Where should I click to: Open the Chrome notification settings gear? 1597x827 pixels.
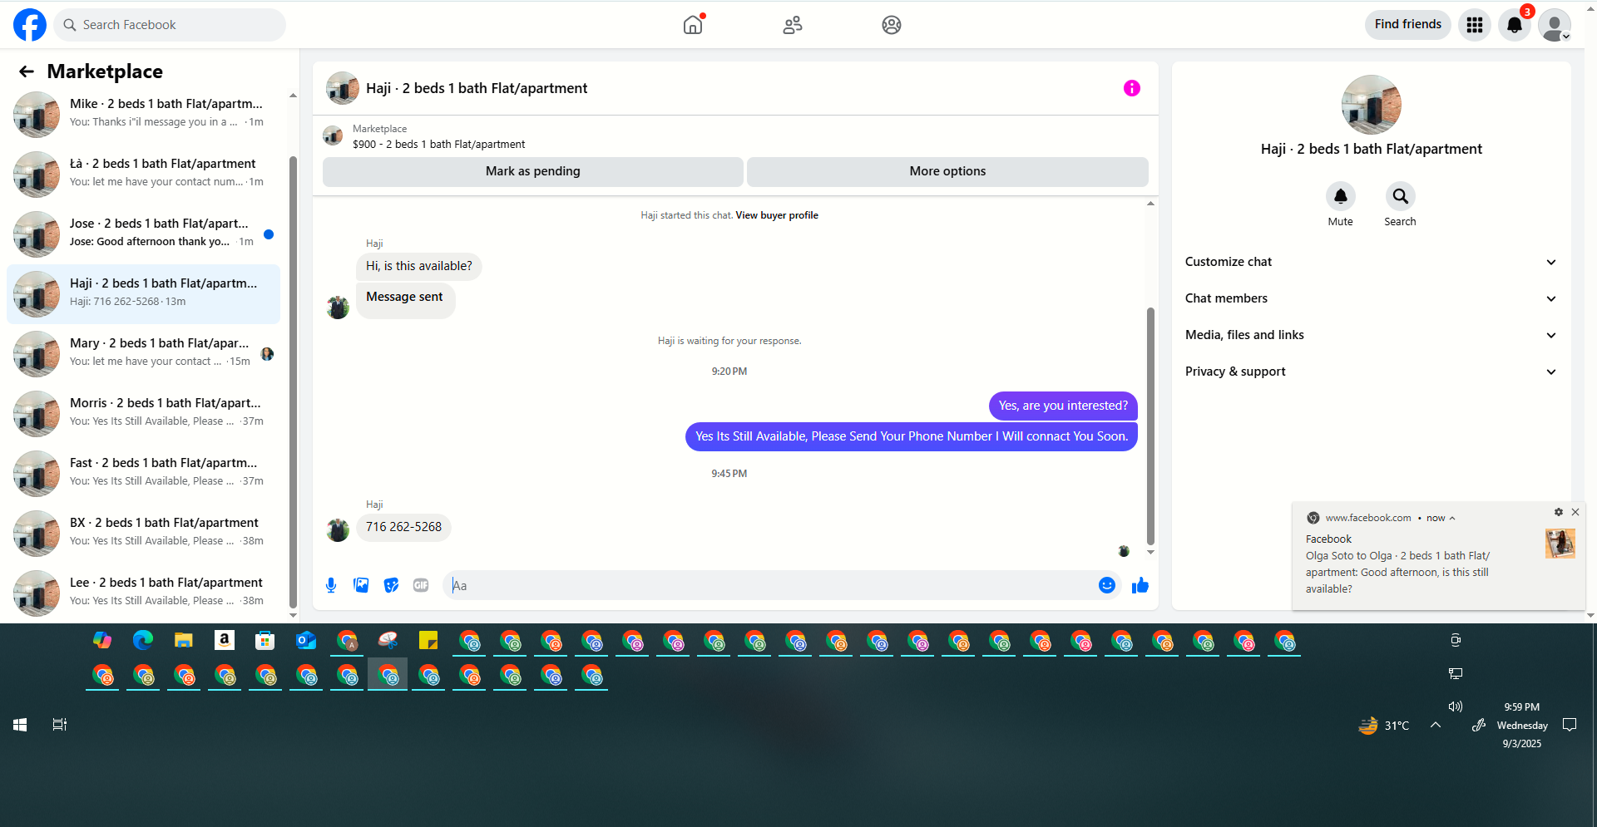pyautogui.click(x=1559, y=512)
